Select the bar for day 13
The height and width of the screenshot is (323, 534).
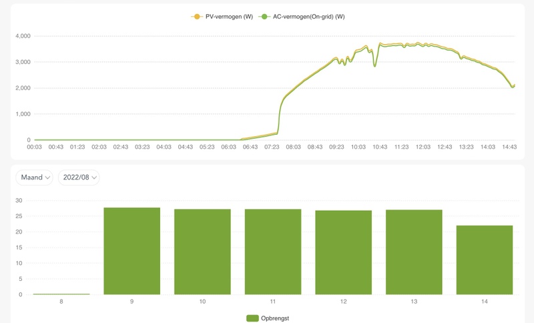(414, 252)
